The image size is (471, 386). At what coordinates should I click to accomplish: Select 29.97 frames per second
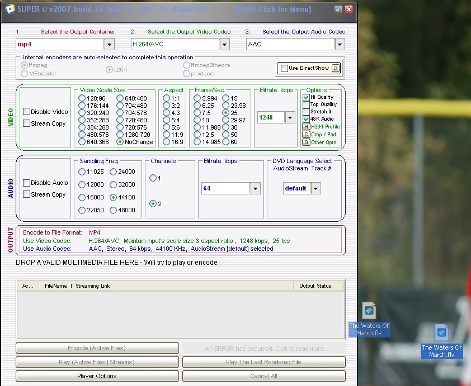click(225, 120)
